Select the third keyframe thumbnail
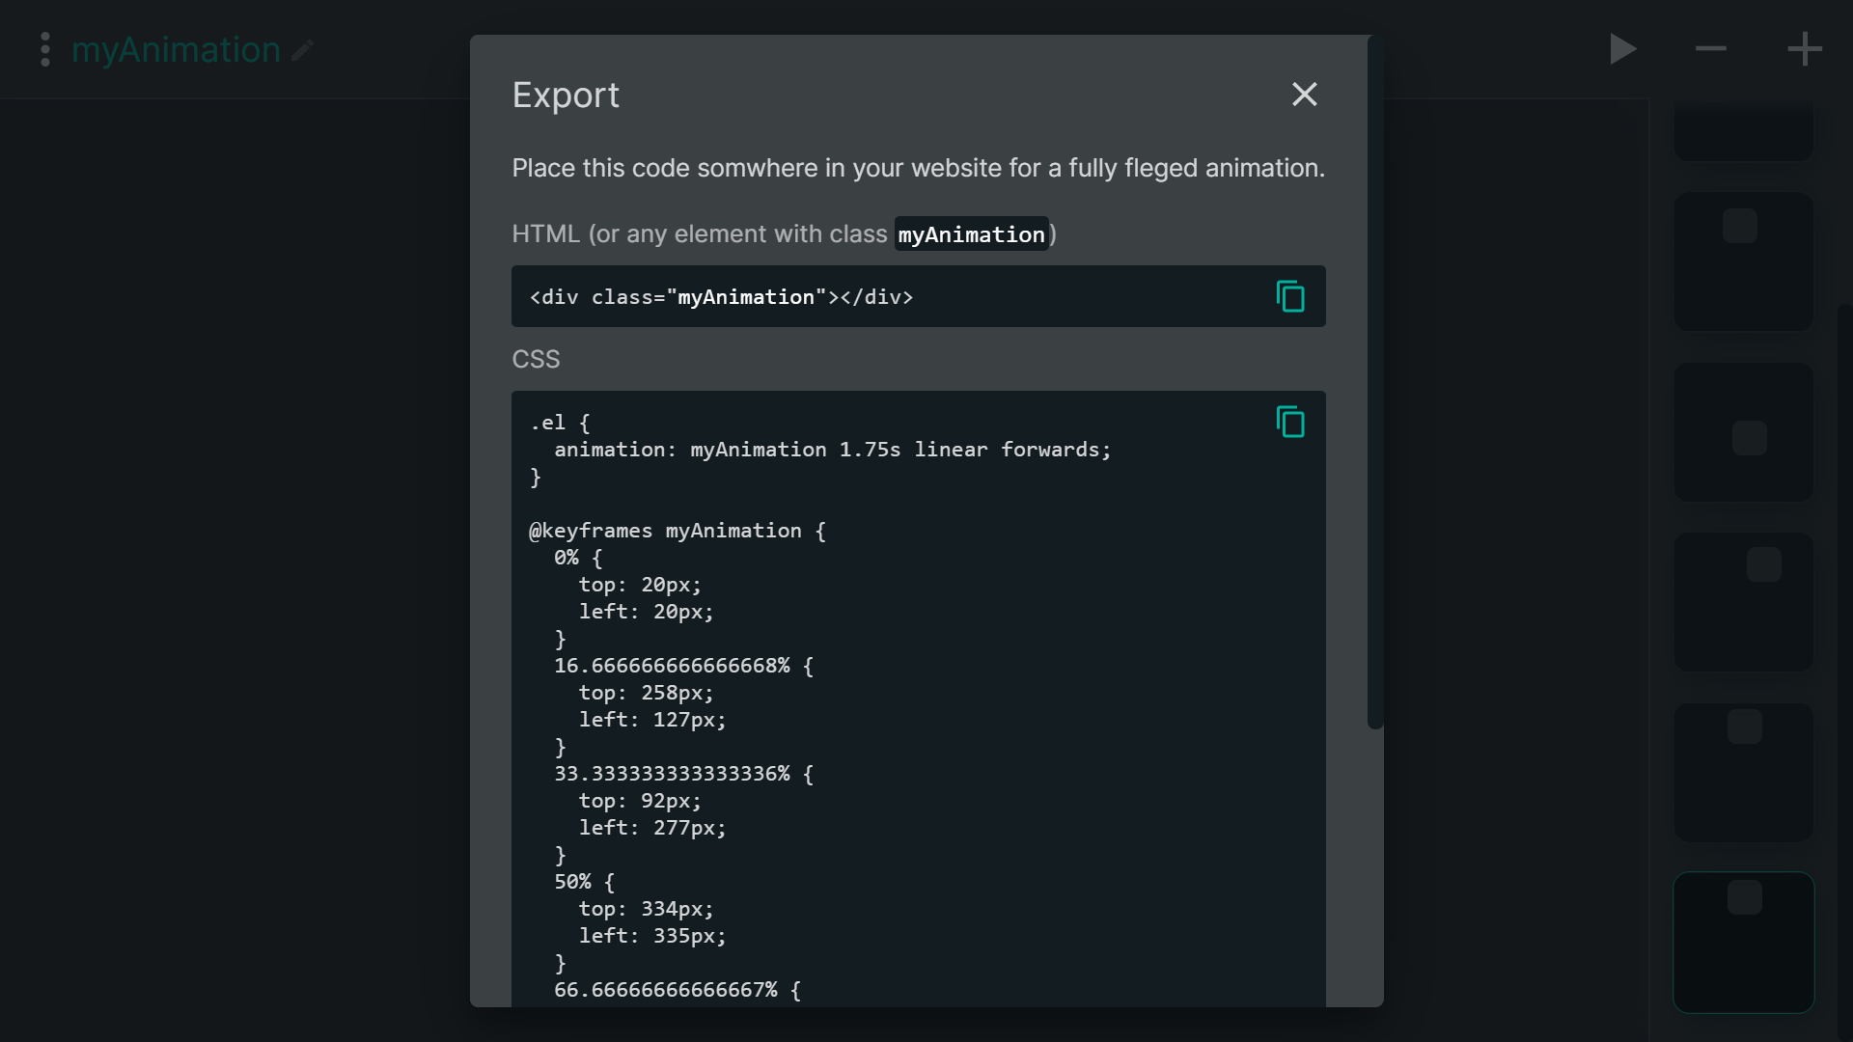 1743,432
